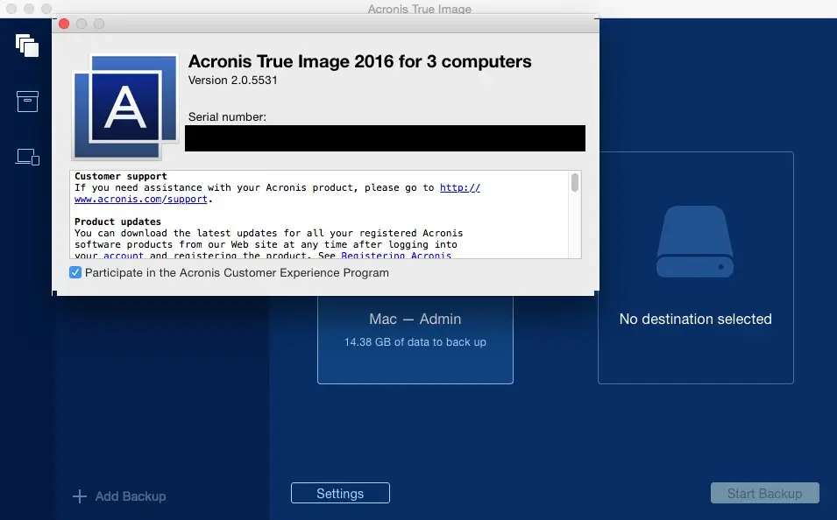Image resolution: width=837 pixels, height=520 pixels.
Task: Open the devices dashboard icon in the sidebar
Action: click(x=27, y=157)
